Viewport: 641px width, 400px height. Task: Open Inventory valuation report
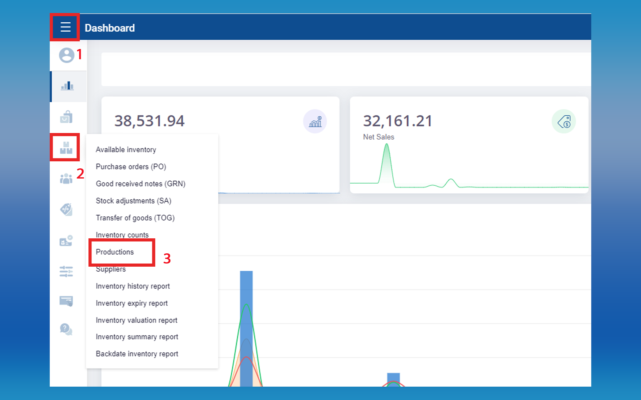click(137, 320)
